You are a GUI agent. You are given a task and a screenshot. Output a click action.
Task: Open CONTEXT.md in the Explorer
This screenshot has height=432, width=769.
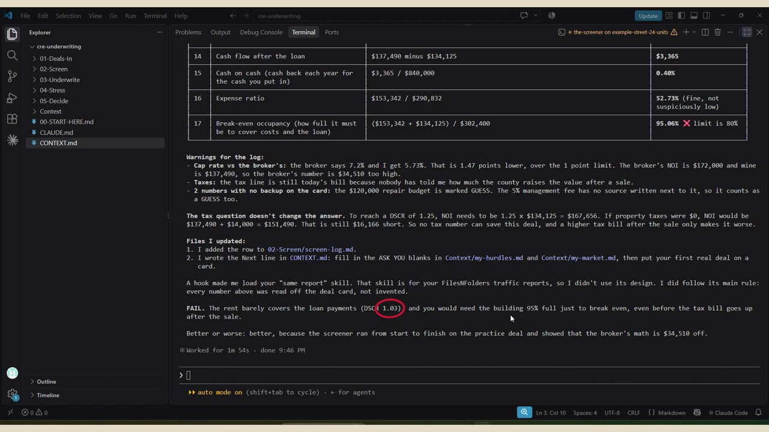pos(58,143)
